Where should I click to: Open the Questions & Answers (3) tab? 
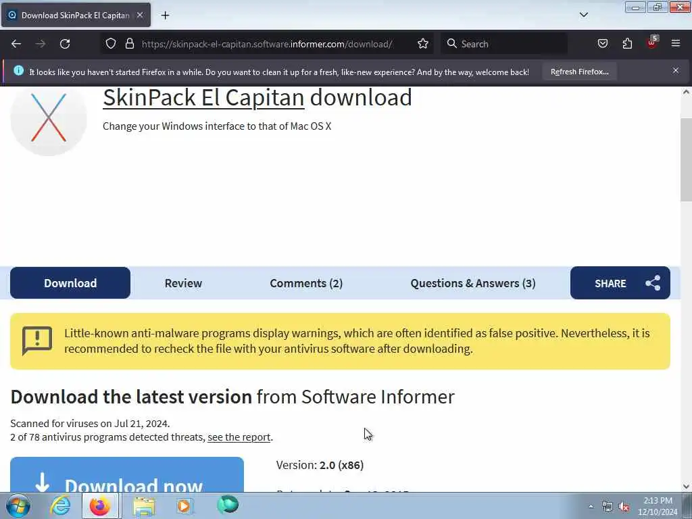[x=473, y=283]
